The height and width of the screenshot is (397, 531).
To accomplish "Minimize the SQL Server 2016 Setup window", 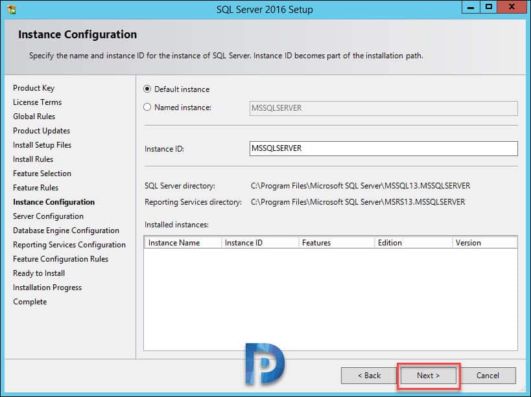I will [x=471, y=6].
